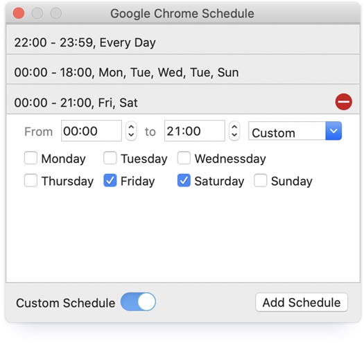This screenshot has height=343, width=364.
Task: Check the Monday checkbox
Action: [31, 158]
